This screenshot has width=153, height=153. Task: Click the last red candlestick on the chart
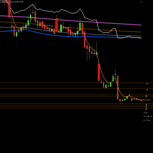click(x=141, y=101)
